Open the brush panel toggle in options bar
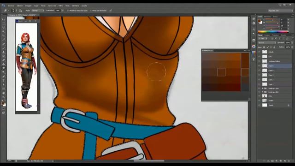The image size is (295, 166). pos(21,11)
